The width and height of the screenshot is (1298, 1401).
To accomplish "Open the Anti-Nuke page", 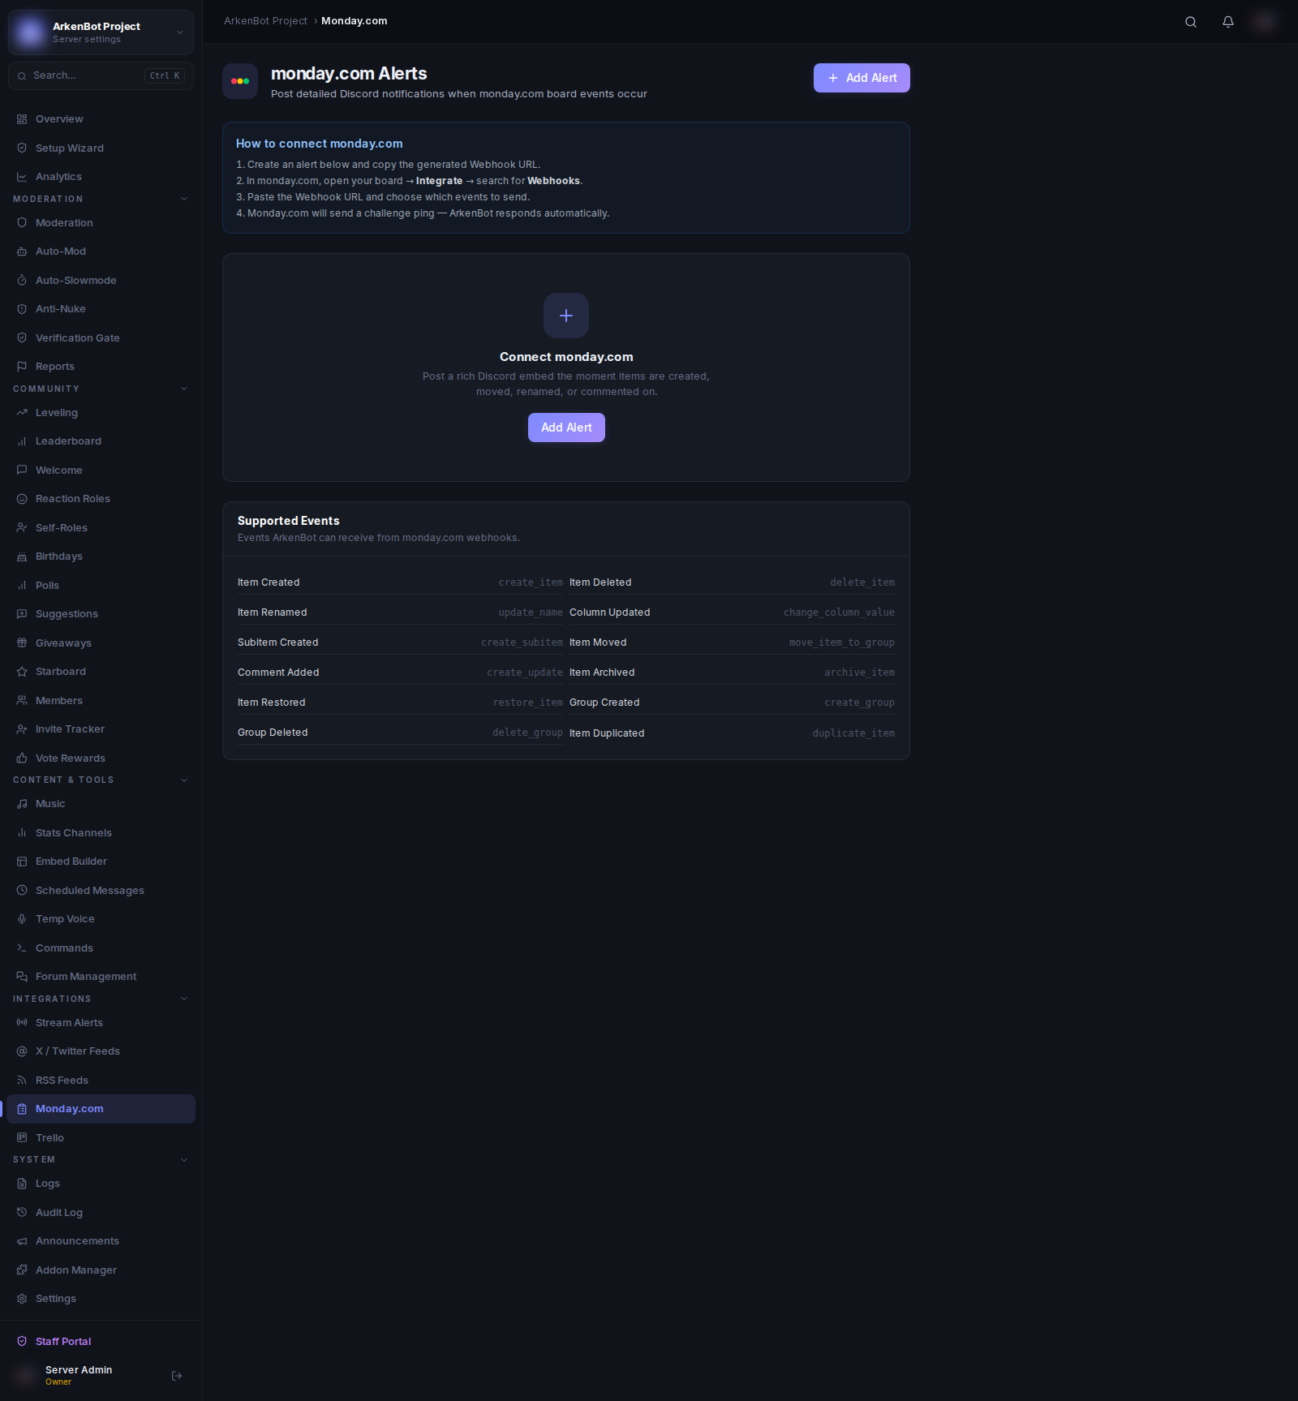I will point(101,309).
